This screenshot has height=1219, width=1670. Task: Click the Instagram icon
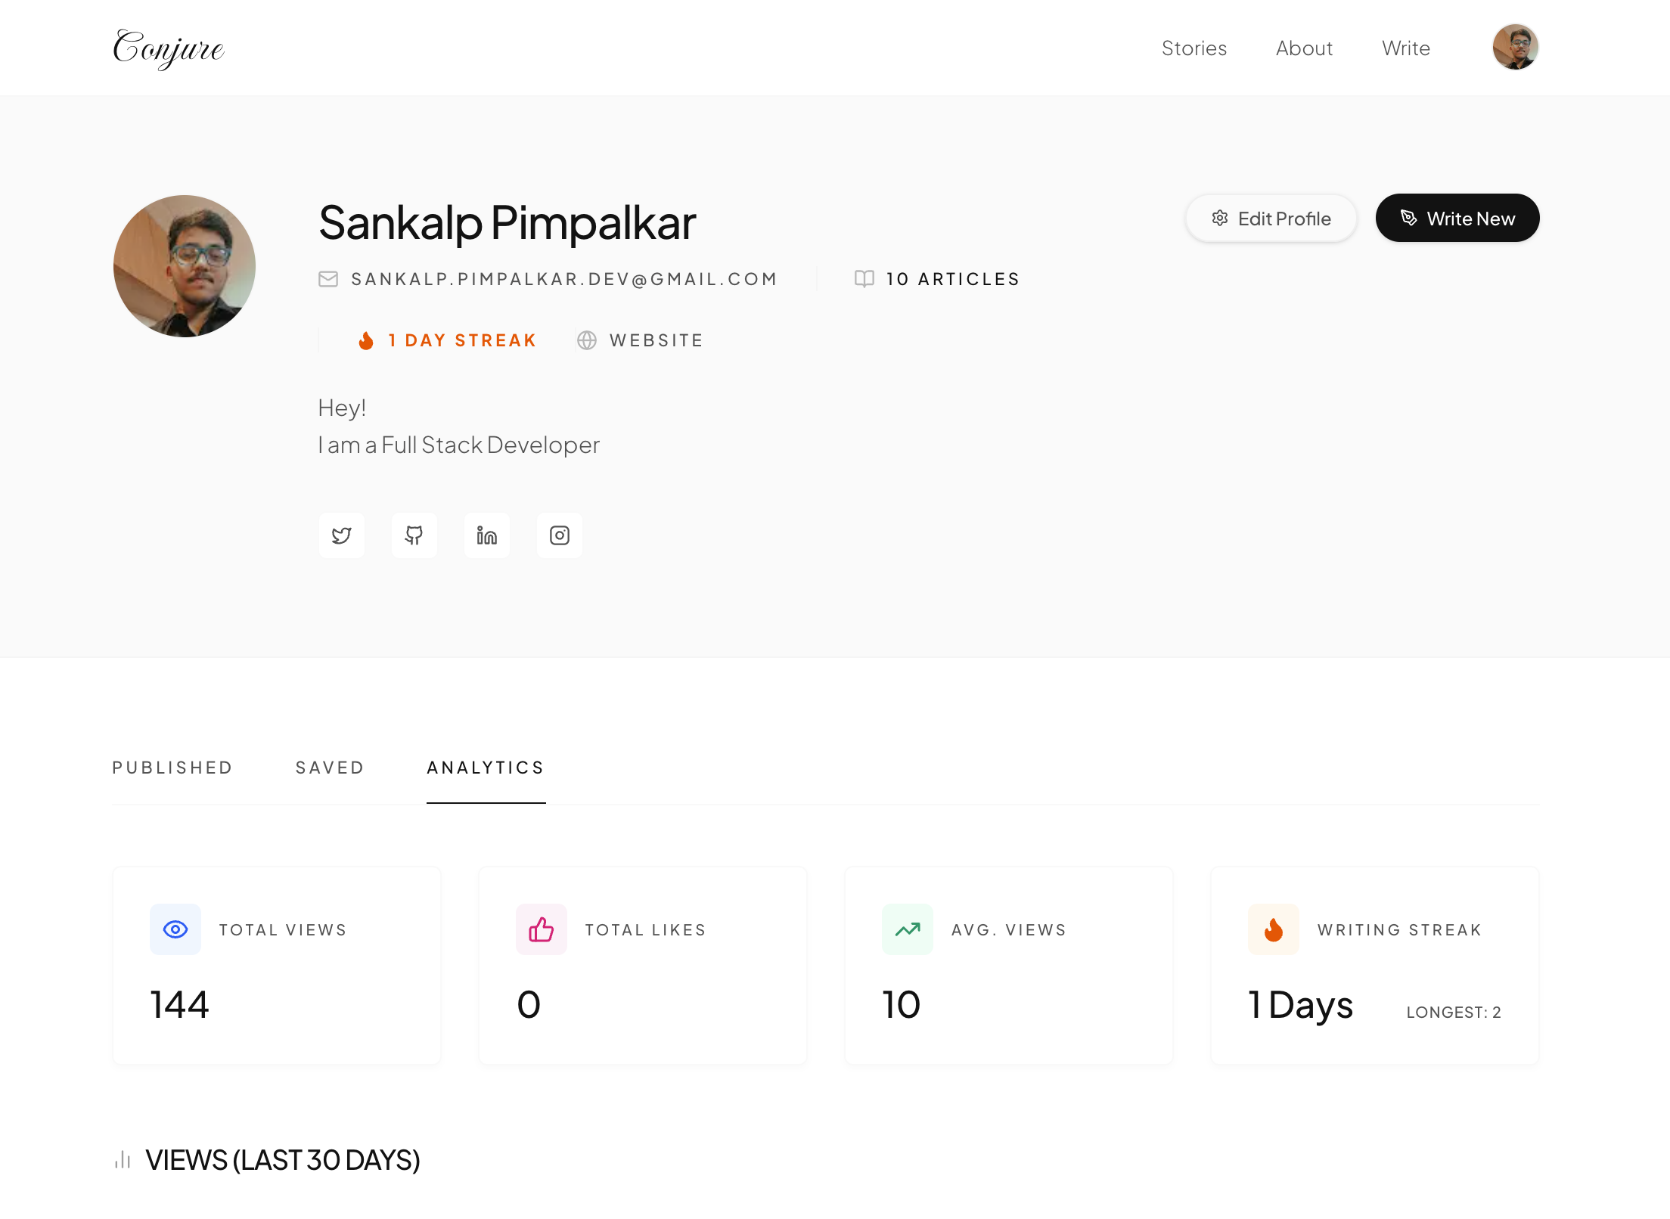560,535
